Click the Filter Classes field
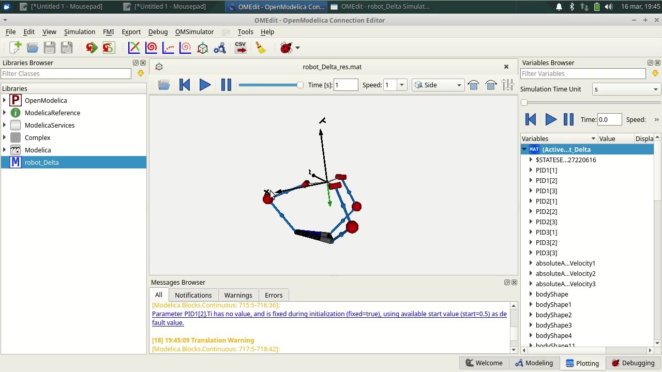This screenshot has height=372, width=662. click(66, 73)
